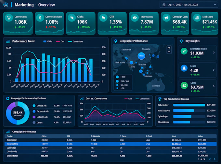Sort table by Product column header
Image resolution: width=221 pixels, height=164 pixels.
[x=10, y=136]
